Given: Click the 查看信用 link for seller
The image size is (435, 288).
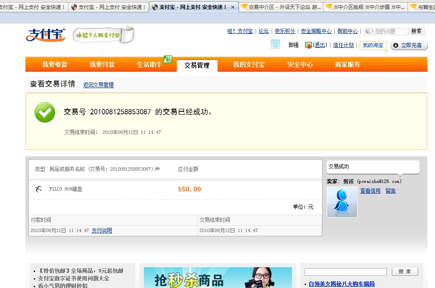Looking at the screenshot, I should coord(370,191).
